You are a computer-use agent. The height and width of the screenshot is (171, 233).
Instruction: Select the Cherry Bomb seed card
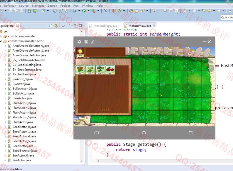pyautogui.click(x=110, y=70)
